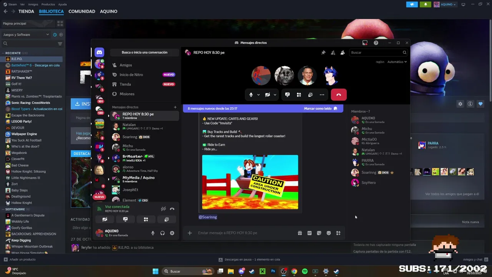
Task: Open Juegos y Software dropdown in Steam library
Action: (x=26, y=35)
